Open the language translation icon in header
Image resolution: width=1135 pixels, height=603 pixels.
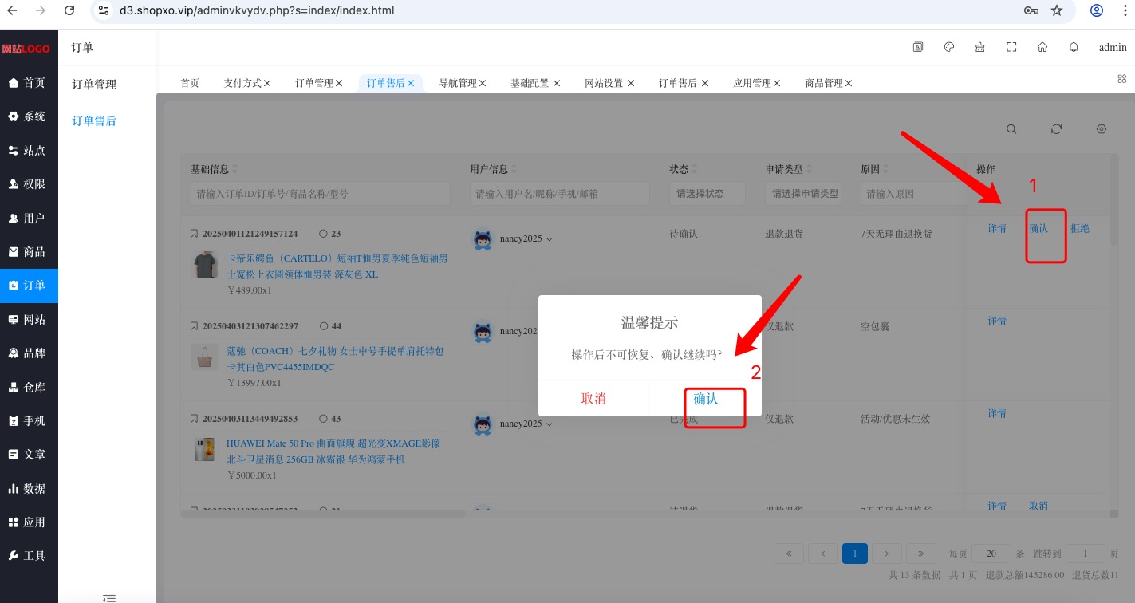[x=918, y=47]
